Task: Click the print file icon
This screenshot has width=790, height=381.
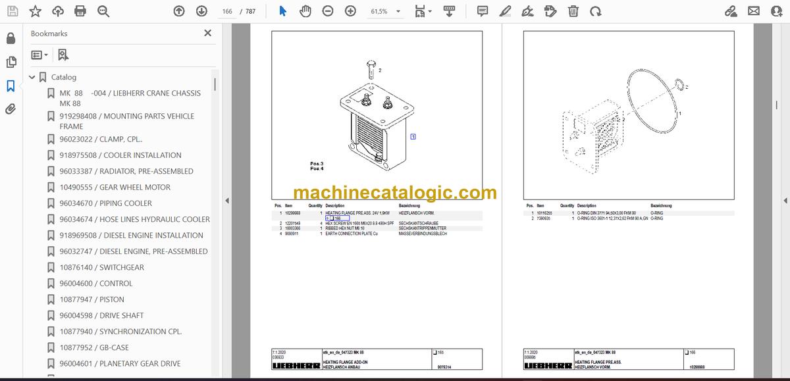Action: click(x=80, y=11)
